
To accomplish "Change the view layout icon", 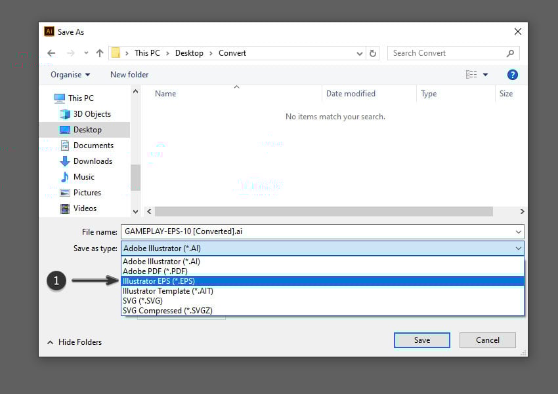I will pyautogui.click(x=471, y=75).
